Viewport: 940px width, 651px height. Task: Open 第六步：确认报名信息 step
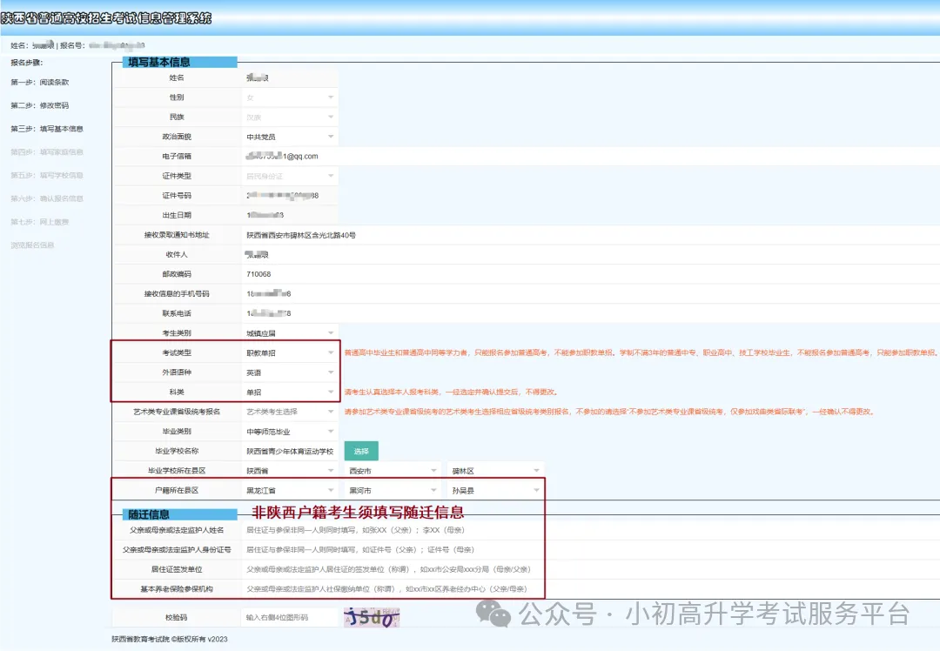[47, 198]
